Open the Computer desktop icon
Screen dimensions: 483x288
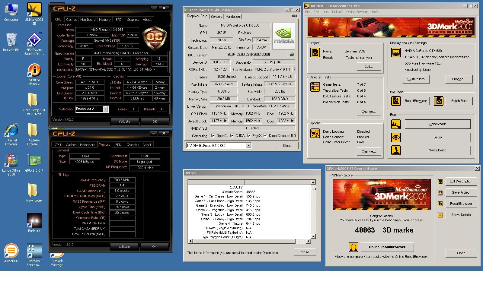click(11, 12)
